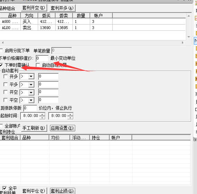Click the 单笔数量 input field

pos(62,50)
